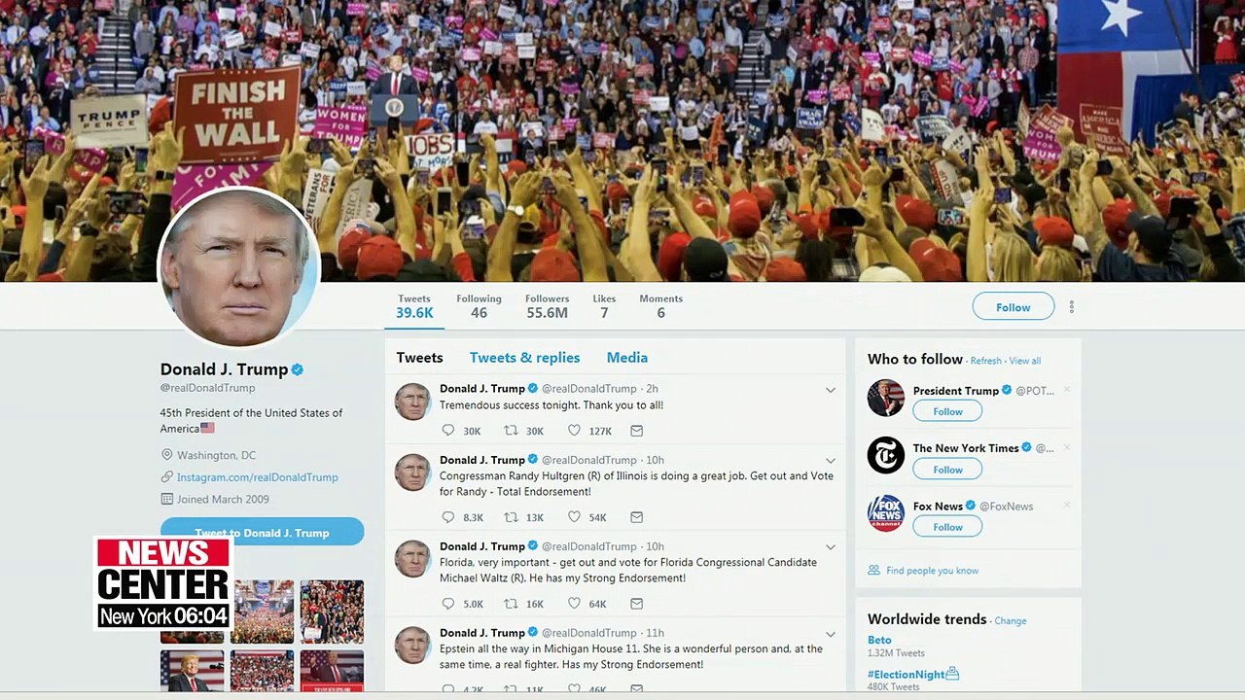Open Instagram.com/realDonaldTrump profile link
Screen dimensions: 1245x700
point(257,477)
